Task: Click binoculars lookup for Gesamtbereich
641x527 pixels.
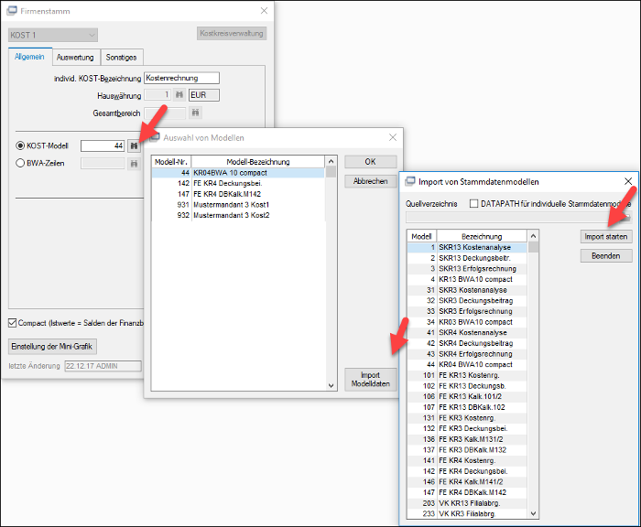Action: click(195, 113)
